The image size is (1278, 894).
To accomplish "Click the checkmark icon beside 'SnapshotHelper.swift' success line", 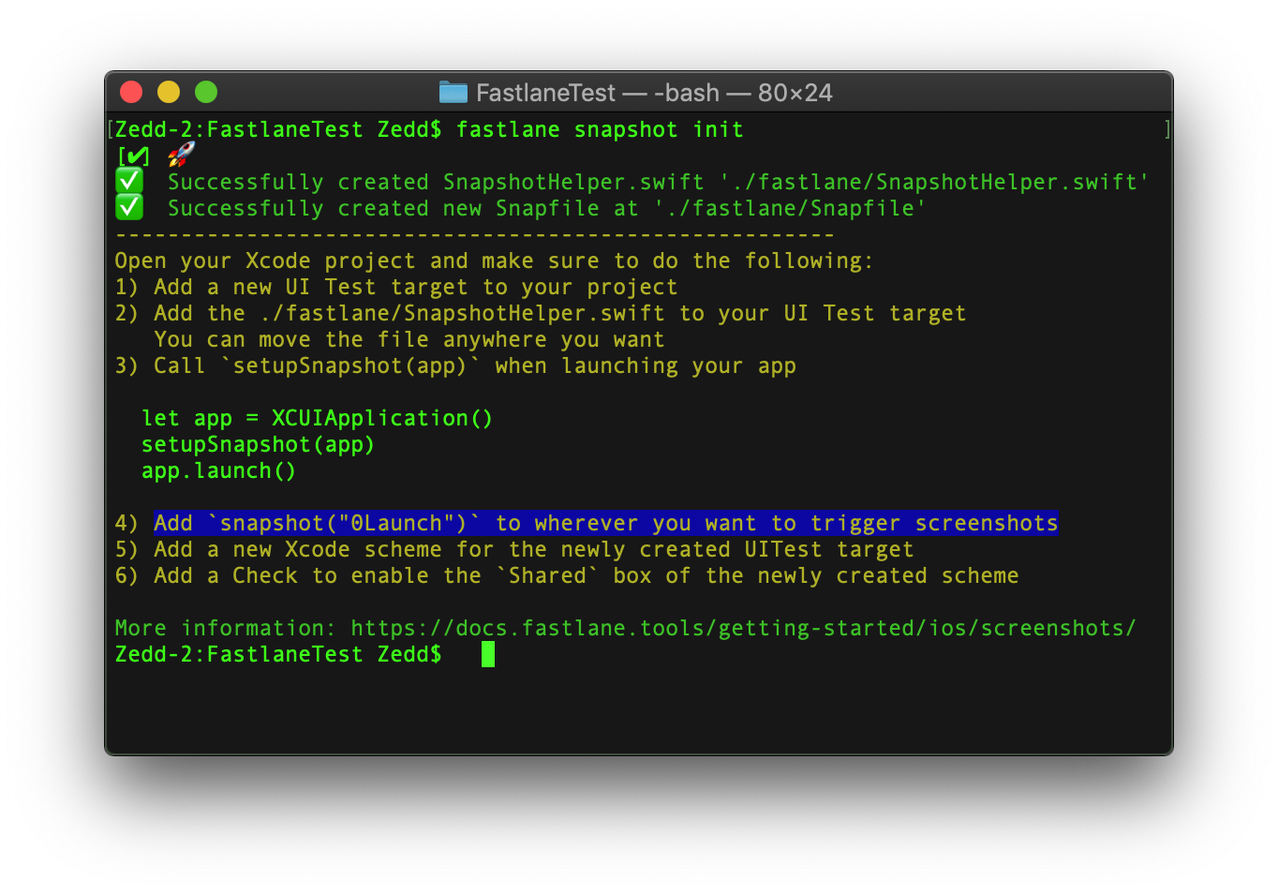I will pos(129,180).
